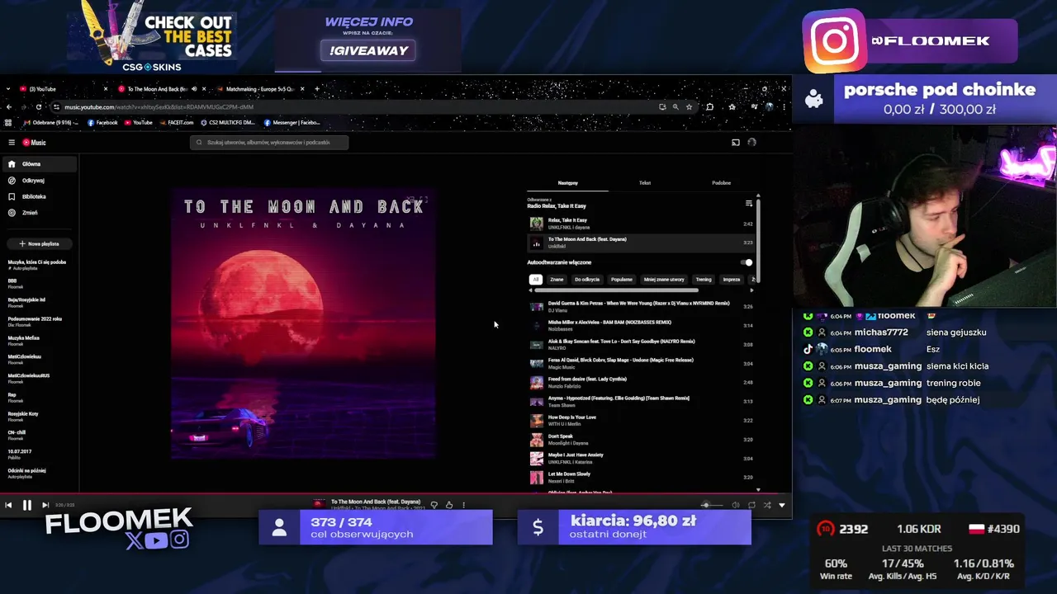The height and width of the screenshot is (594, 1057).
Task: Open the YouTube Music account avatar
Action: tap(751, 143)
